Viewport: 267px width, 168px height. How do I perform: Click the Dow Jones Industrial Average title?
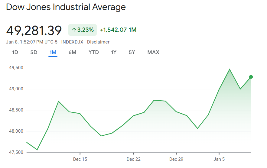tap(66, 7)
